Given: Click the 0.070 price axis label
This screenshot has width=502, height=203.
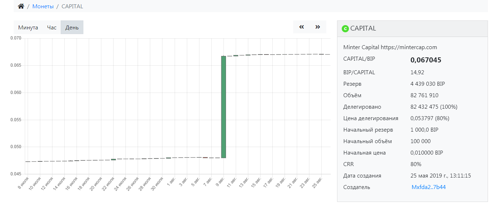Looking at the screenshot, I should [16, 38].
